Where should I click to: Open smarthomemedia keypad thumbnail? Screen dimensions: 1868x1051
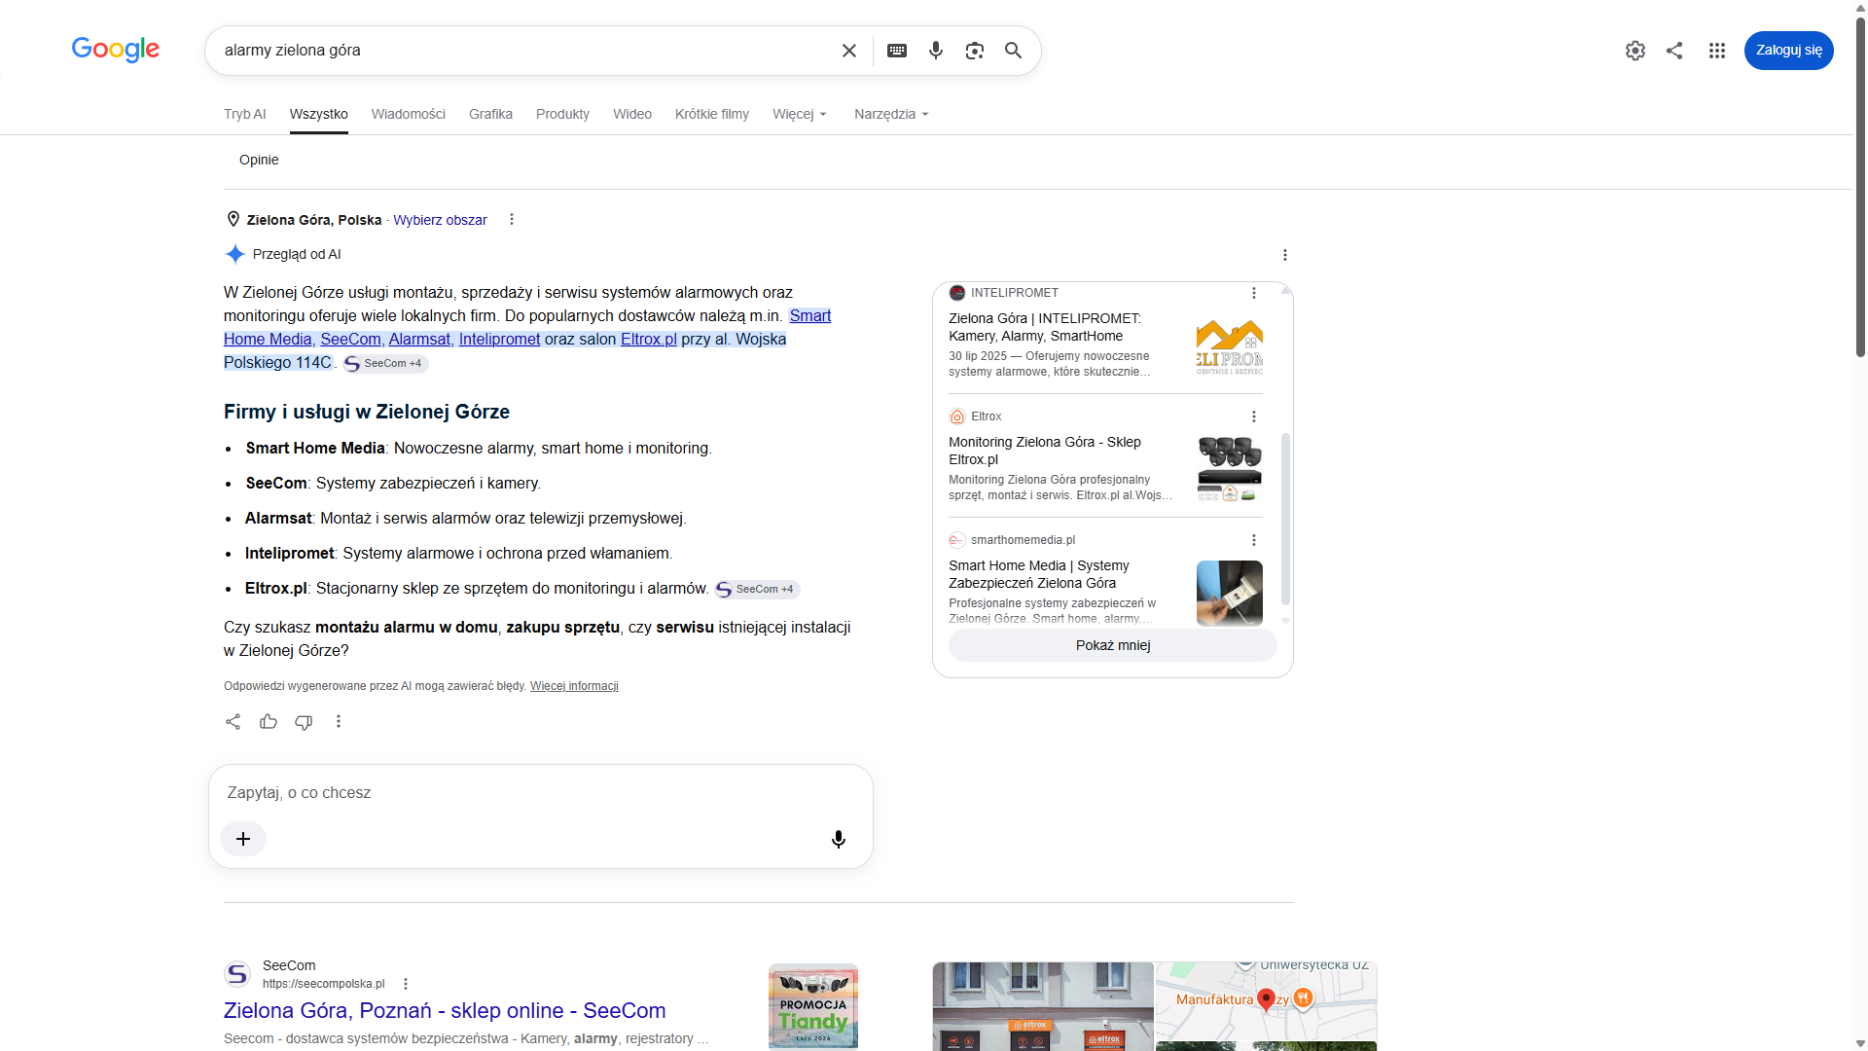click(1230, 594)
